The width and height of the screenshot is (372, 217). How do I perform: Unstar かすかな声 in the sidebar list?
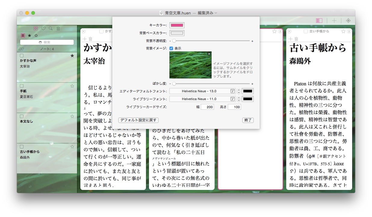point(72,56)
